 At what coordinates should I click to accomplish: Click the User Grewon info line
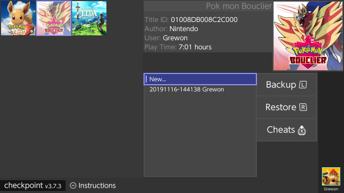tap(166, 38)
